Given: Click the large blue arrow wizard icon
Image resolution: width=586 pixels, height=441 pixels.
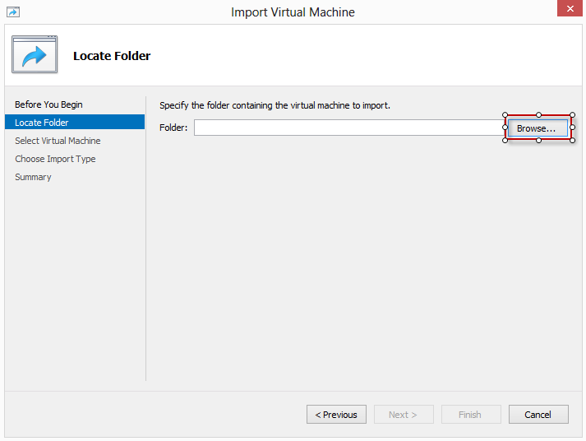Looking at the screenshot, I should pos(35,54).
